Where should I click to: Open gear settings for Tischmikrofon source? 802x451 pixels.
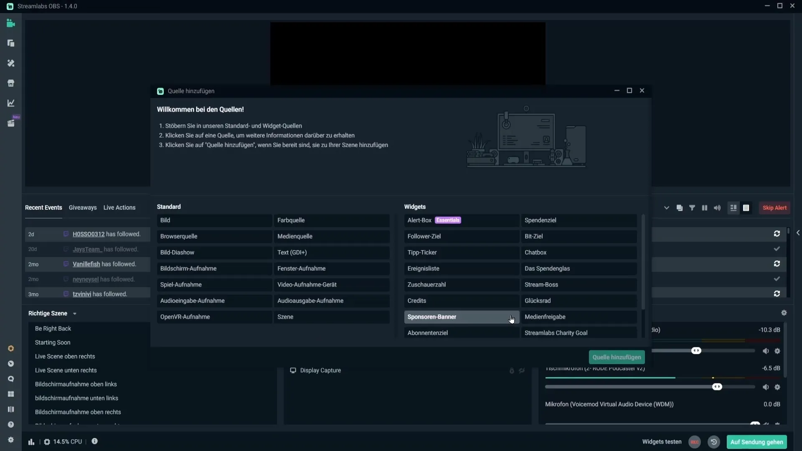coord(777,387)
